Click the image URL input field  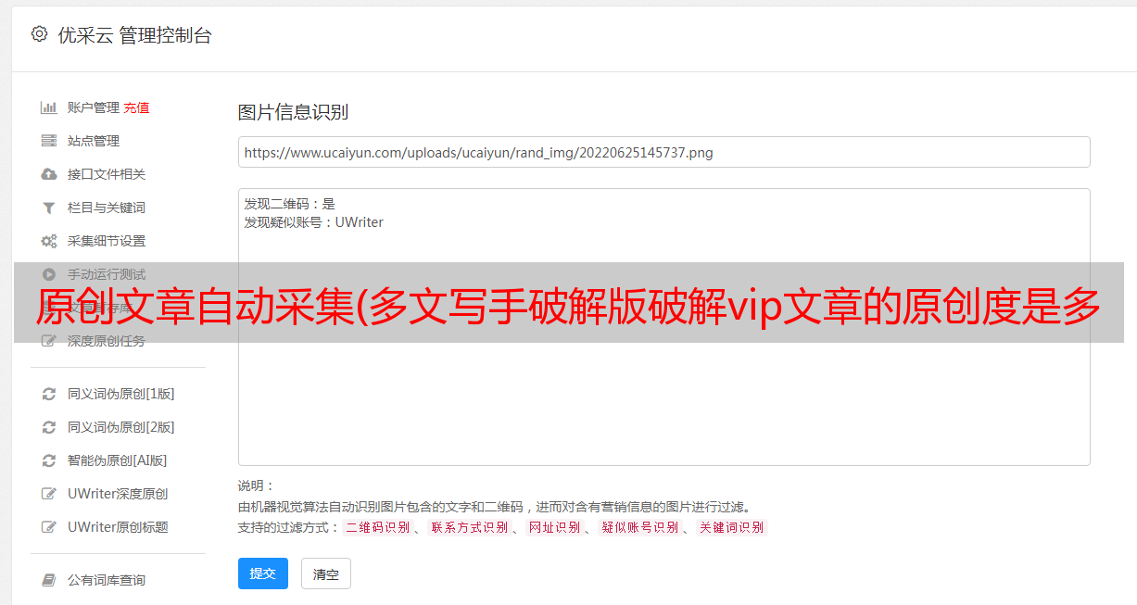point(663,152)
